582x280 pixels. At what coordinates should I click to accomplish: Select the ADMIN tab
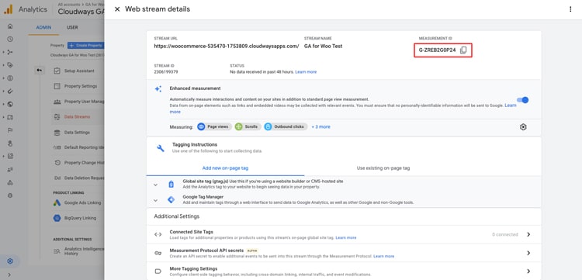point(43,27)
